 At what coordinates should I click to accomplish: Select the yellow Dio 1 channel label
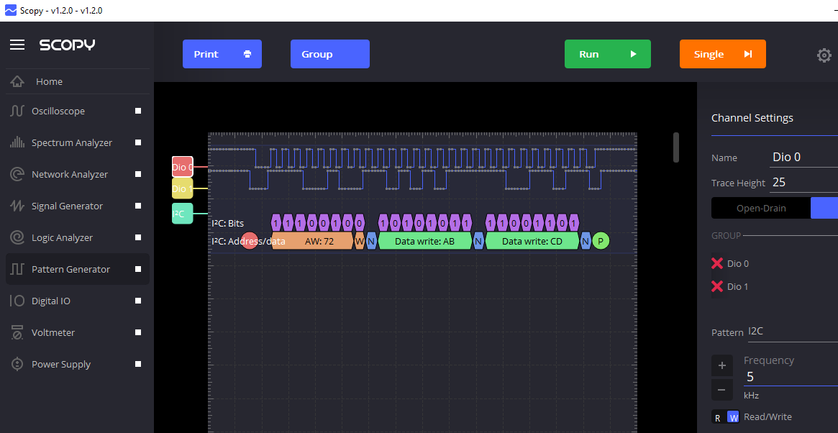point(182,188)
